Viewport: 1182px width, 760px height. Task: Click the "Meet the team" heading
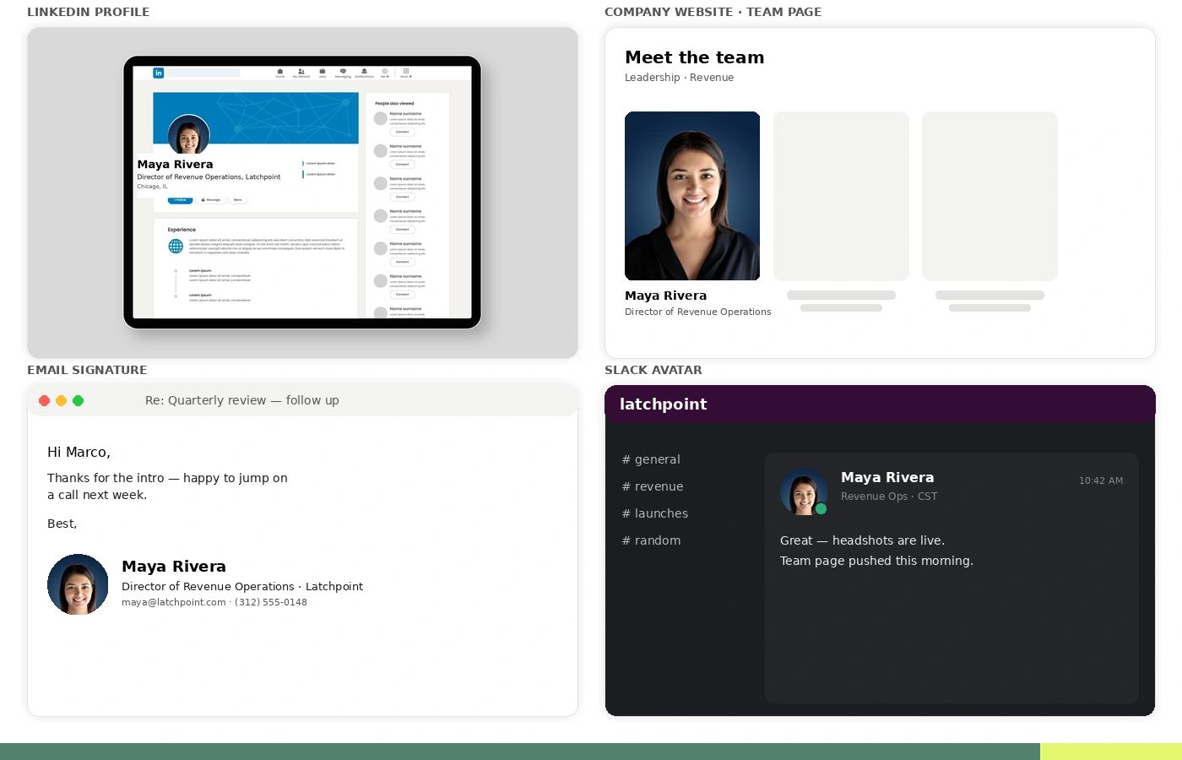(694, 57)
